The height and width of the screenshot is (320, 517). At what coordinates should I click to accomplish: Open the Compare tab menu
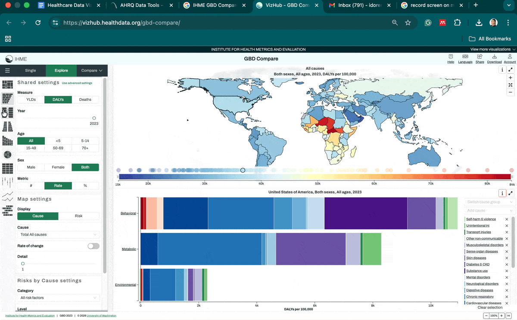point(89,70)
